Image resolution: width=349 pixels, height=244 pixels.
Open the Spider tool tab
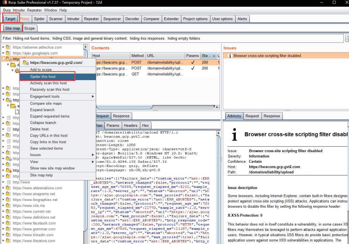39,19
